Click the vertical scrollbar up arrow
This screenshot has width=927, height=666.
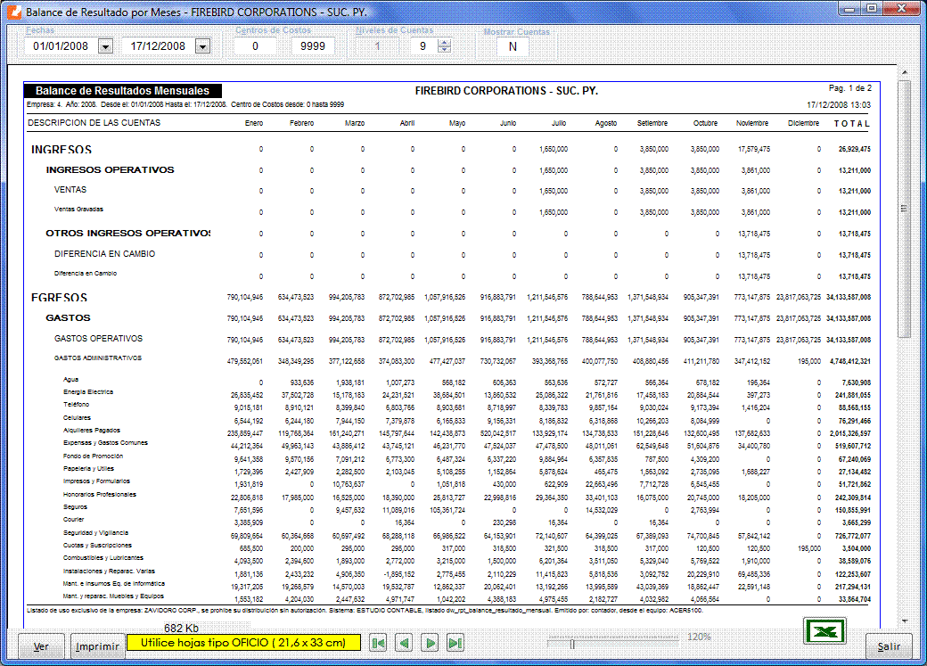(904, 73)
